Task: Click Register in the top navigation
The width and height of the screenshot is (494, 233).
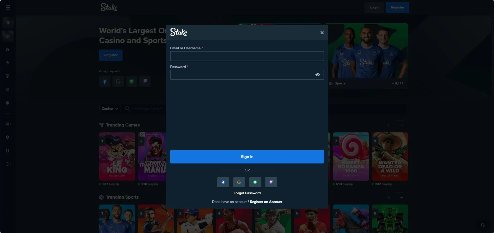Action: click(x=397, y=7)
